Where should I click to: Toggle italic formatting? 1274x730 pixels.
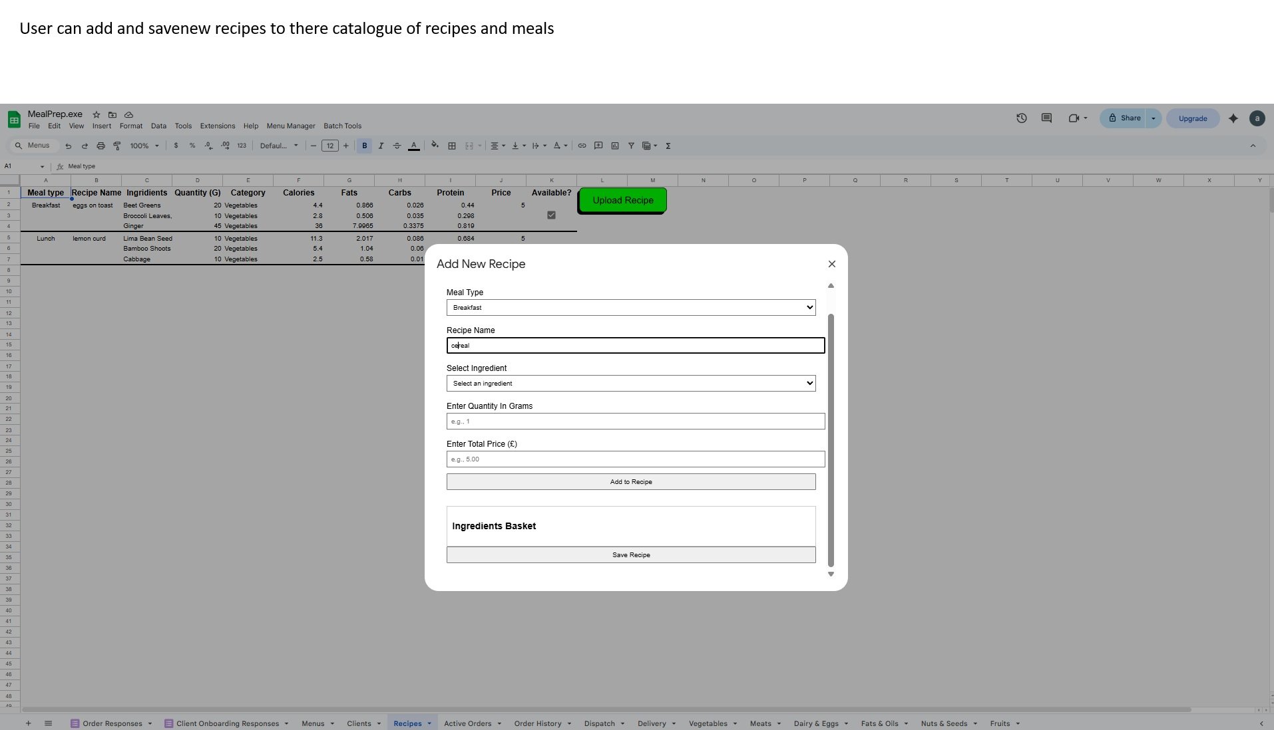[x=381, y=146]
